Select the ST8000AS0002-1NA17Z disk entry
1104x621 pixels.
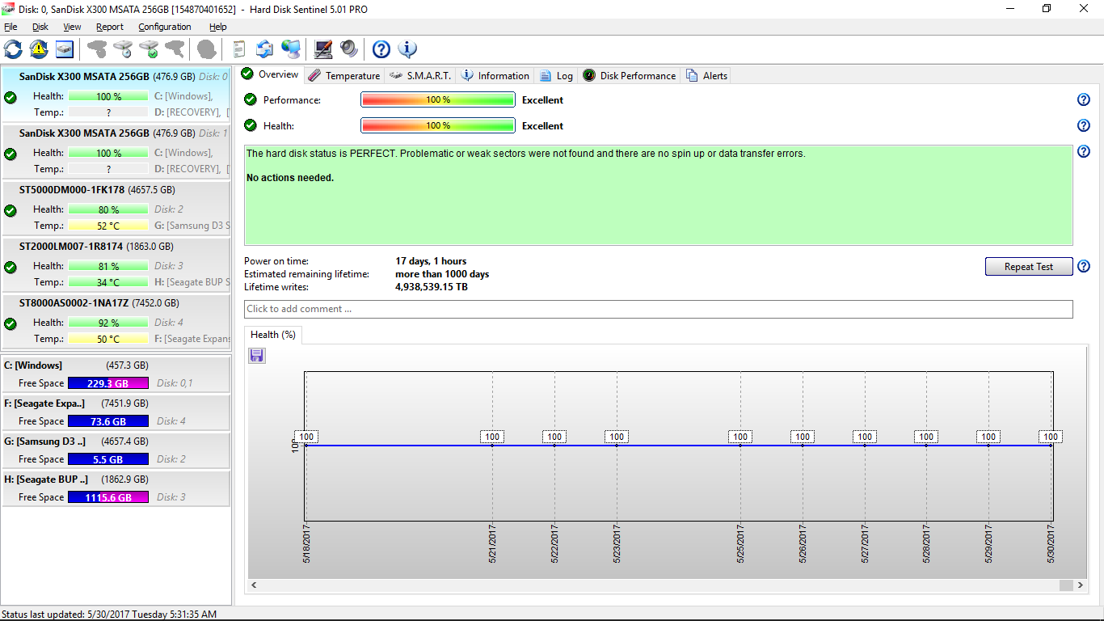(x=116, y=321)
